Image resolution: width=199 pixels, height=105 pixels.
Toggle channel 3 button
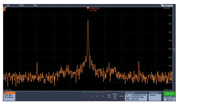pos(97,96)
